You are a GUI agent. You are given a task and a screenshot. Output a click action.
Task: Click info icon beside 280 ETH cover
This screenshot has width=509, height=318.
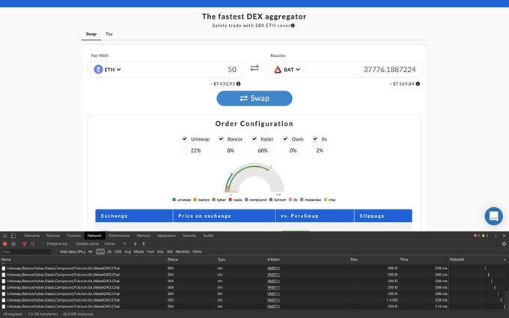coord(293,25)
